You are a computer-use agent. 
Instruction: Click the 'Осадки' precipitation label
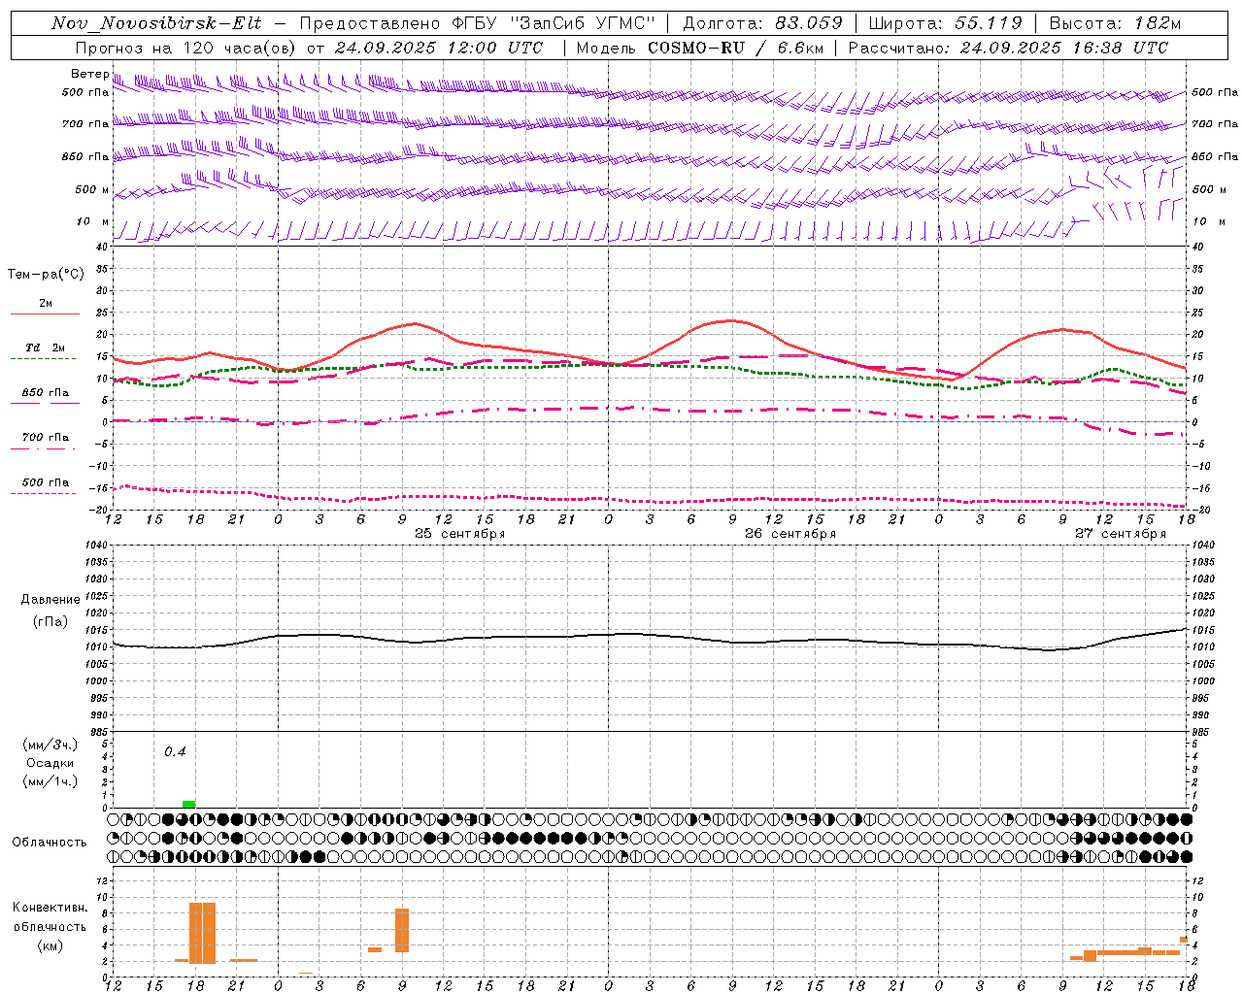(50, 763)
